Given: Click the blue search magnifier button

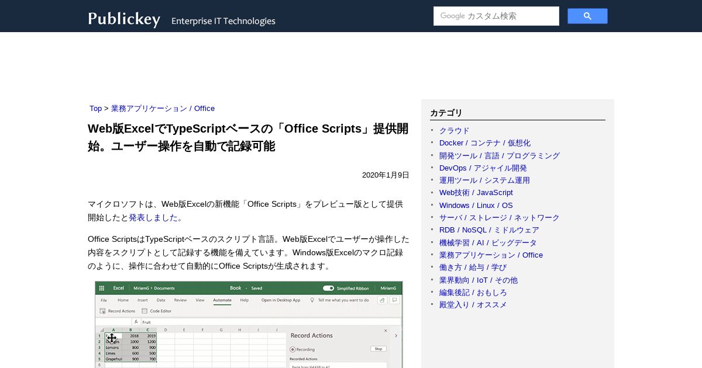Looking at the screenshot, I should pyautogui.click(x=587, y=16).
